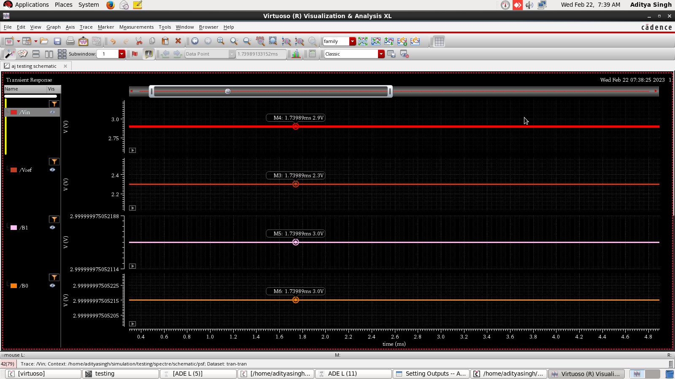The height and width of the screenshot is (379, 675).
Task: Click the red X Delete icon
Action: click(x=178, y=41)
